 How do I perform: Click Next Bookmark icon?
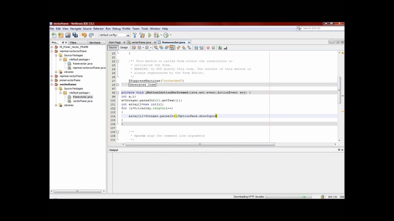click(x=184, y=48)
